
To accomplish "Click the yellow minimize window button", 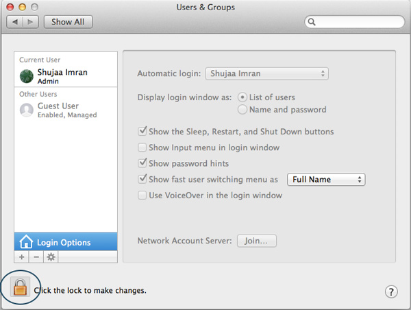I will coord(23,7).
